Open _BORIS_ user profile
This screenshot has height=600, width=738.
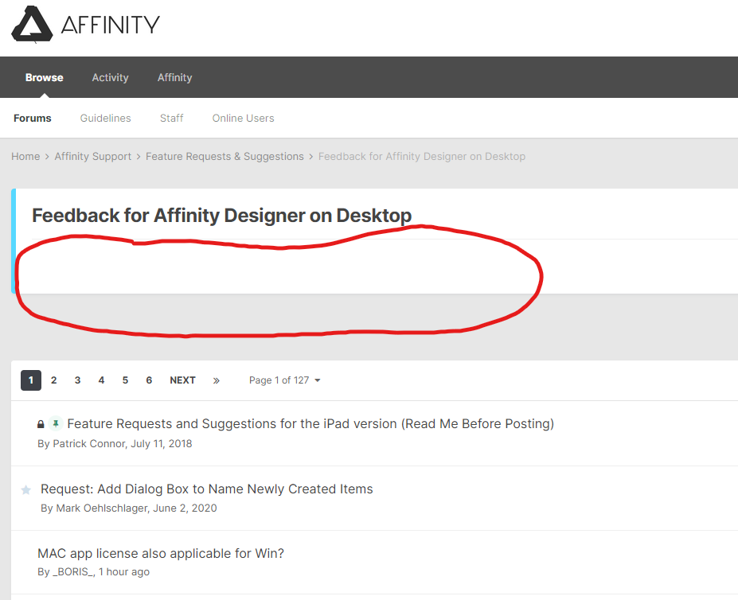point(74,572)
